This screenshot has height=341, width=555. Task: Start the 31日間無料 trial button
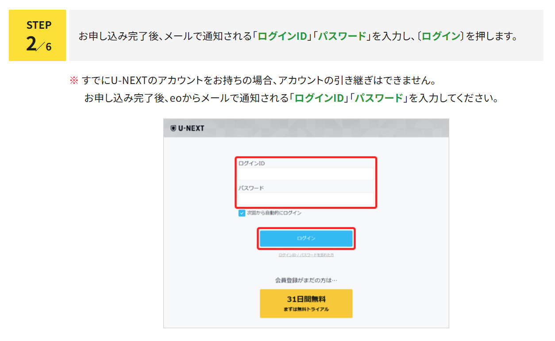pyautogui.click(x=306, y=303)
